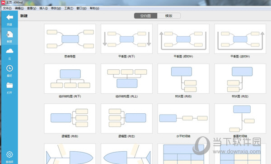Choose the 树状图 (向右) tree chart thumbnail
Image resolution: width=271 pixels, height=164 pixels.
point(183,78)
